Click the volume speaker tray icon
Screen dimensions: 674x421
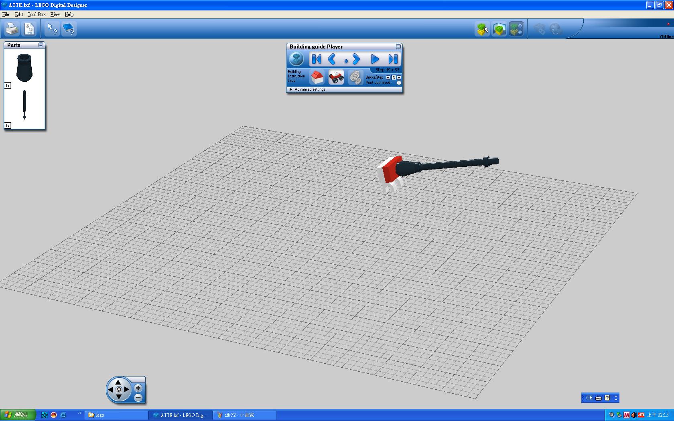[633, 415]
